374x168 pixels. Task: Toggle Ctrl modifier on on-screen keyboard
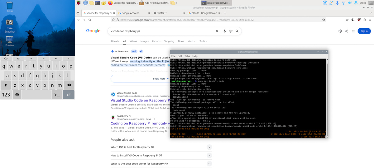tap(6, 58)
